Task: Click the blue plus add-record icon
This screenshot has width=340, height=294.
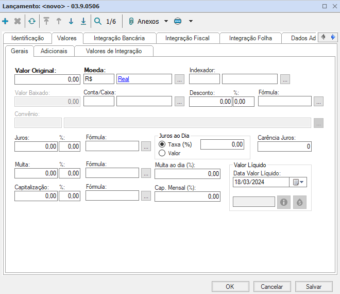Action: point(6,22)
